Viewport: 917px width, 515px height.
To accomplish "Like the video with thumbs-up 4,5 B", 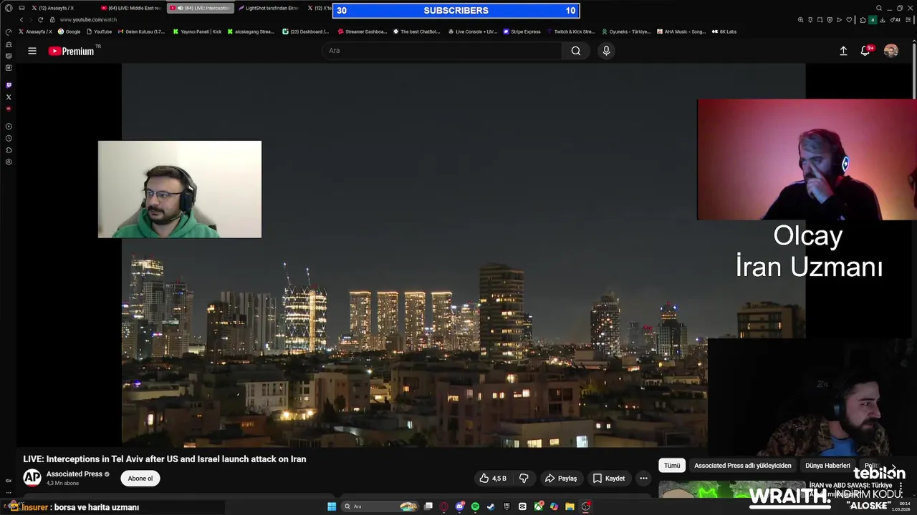I will tap(492, 479).
